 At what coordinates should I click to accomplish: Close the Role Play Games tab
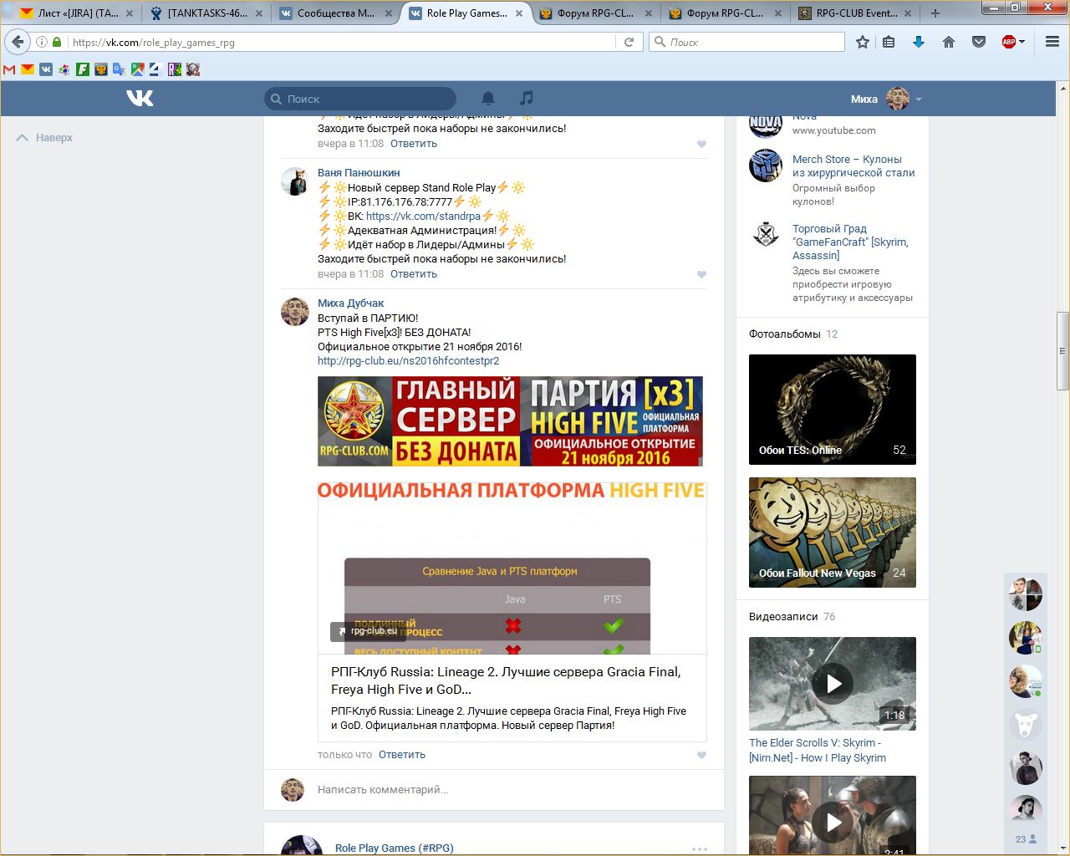click(x=519, y=13)
